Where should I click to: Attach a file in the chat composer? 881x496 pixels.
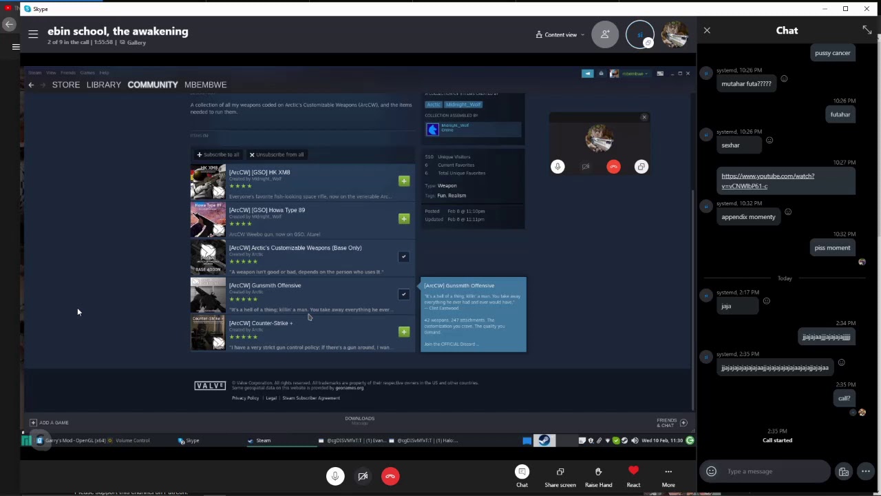tap(843, 471)
